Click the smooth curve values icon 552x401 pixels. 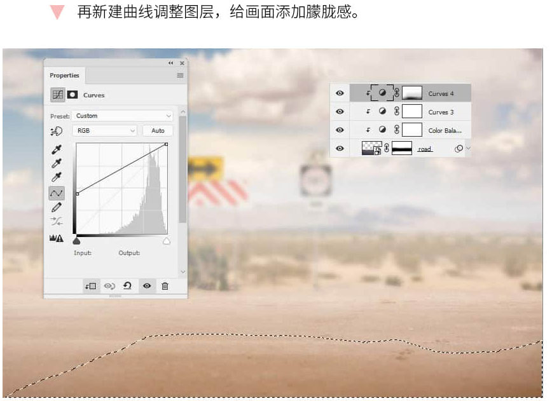click(57, 221)
